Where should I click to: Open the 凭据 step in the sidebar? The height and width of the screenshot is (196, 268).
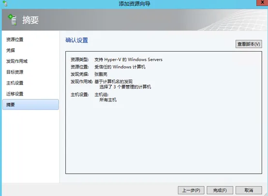click(x=11, y=50)
